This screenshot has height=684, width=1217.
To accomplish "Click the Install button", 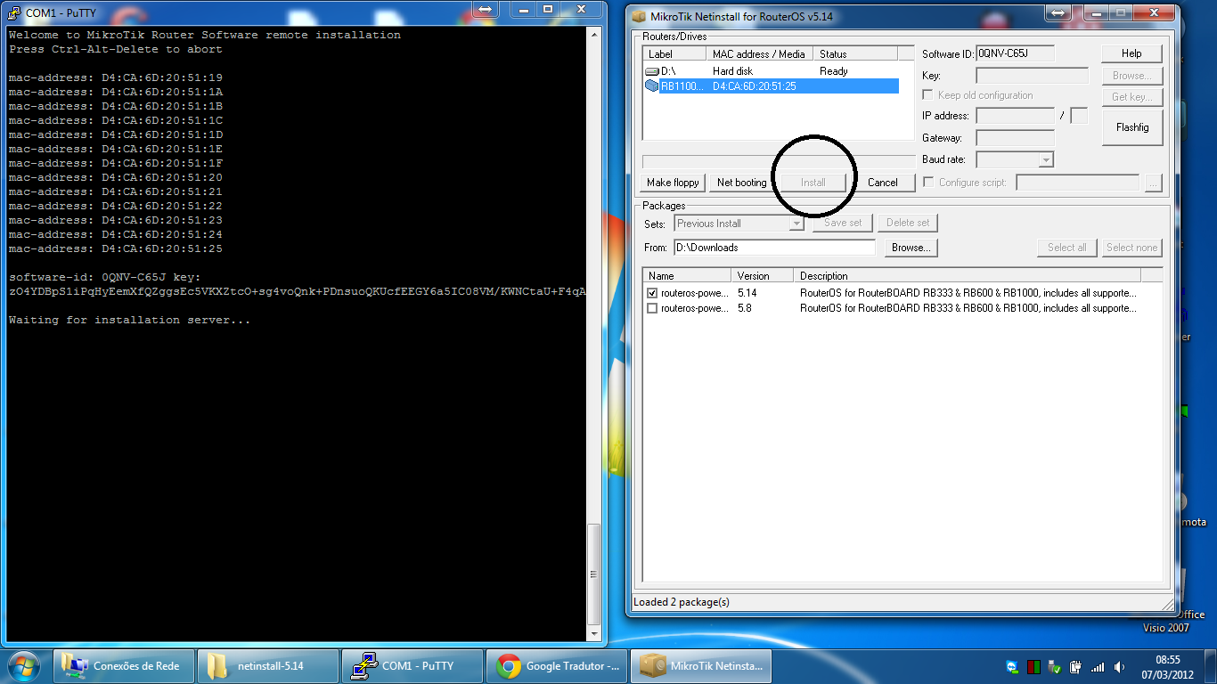I will coord(813,183).
